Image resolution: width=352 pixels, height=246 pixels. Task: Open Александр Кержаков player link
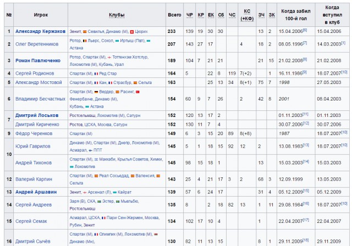pos(40,31)
